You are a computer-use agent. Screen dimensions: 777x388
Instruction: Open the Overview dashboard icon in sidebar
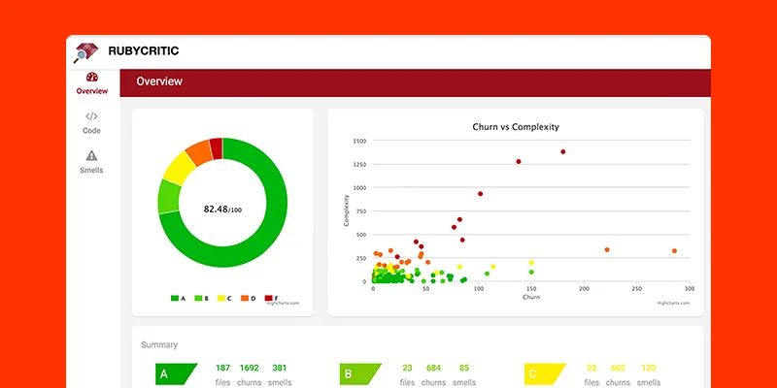tap(91, 78)
